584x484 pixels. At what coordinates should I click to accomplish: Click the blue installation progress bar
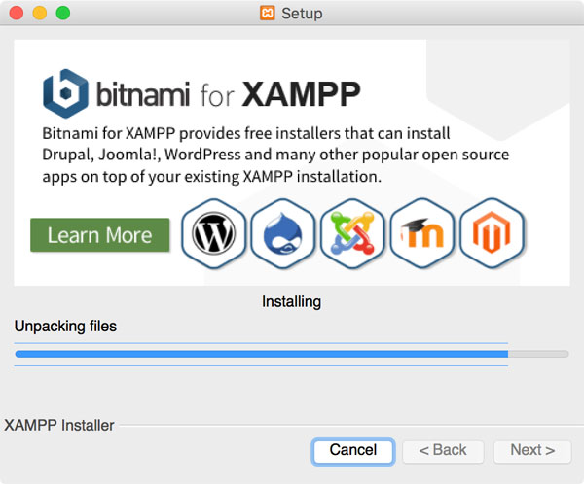(292, 354)
